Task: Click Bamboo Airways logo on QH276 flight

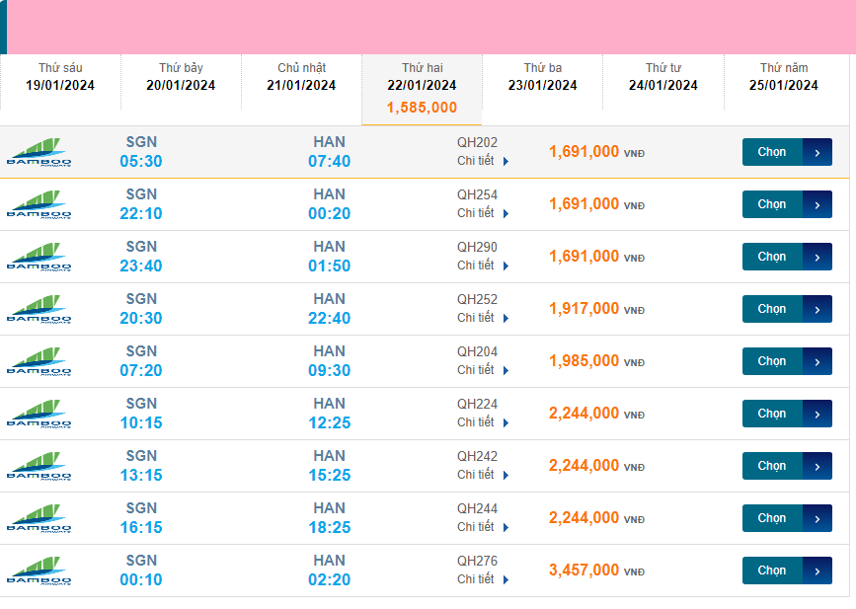Action: [39, 571]
